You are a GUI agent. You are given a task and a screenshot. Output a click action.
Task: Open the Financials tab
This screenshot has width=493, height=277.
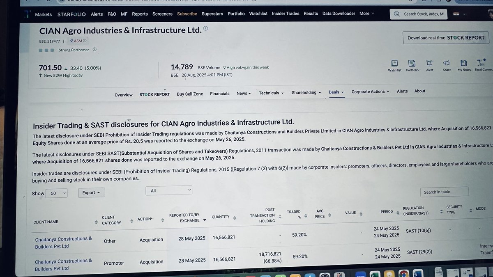pos(220,94)
